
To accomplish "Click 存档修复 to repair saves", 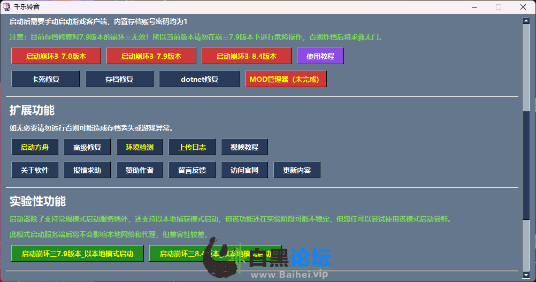I will pos(119,79).
